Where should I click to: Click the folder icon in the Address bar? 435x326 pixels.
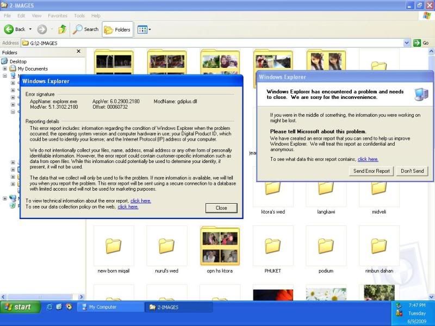tap(26, 43)
